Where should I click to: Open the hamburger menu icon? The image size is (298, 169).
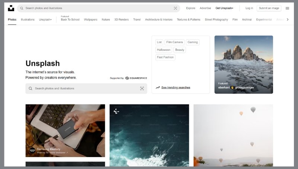coord(287,8)
